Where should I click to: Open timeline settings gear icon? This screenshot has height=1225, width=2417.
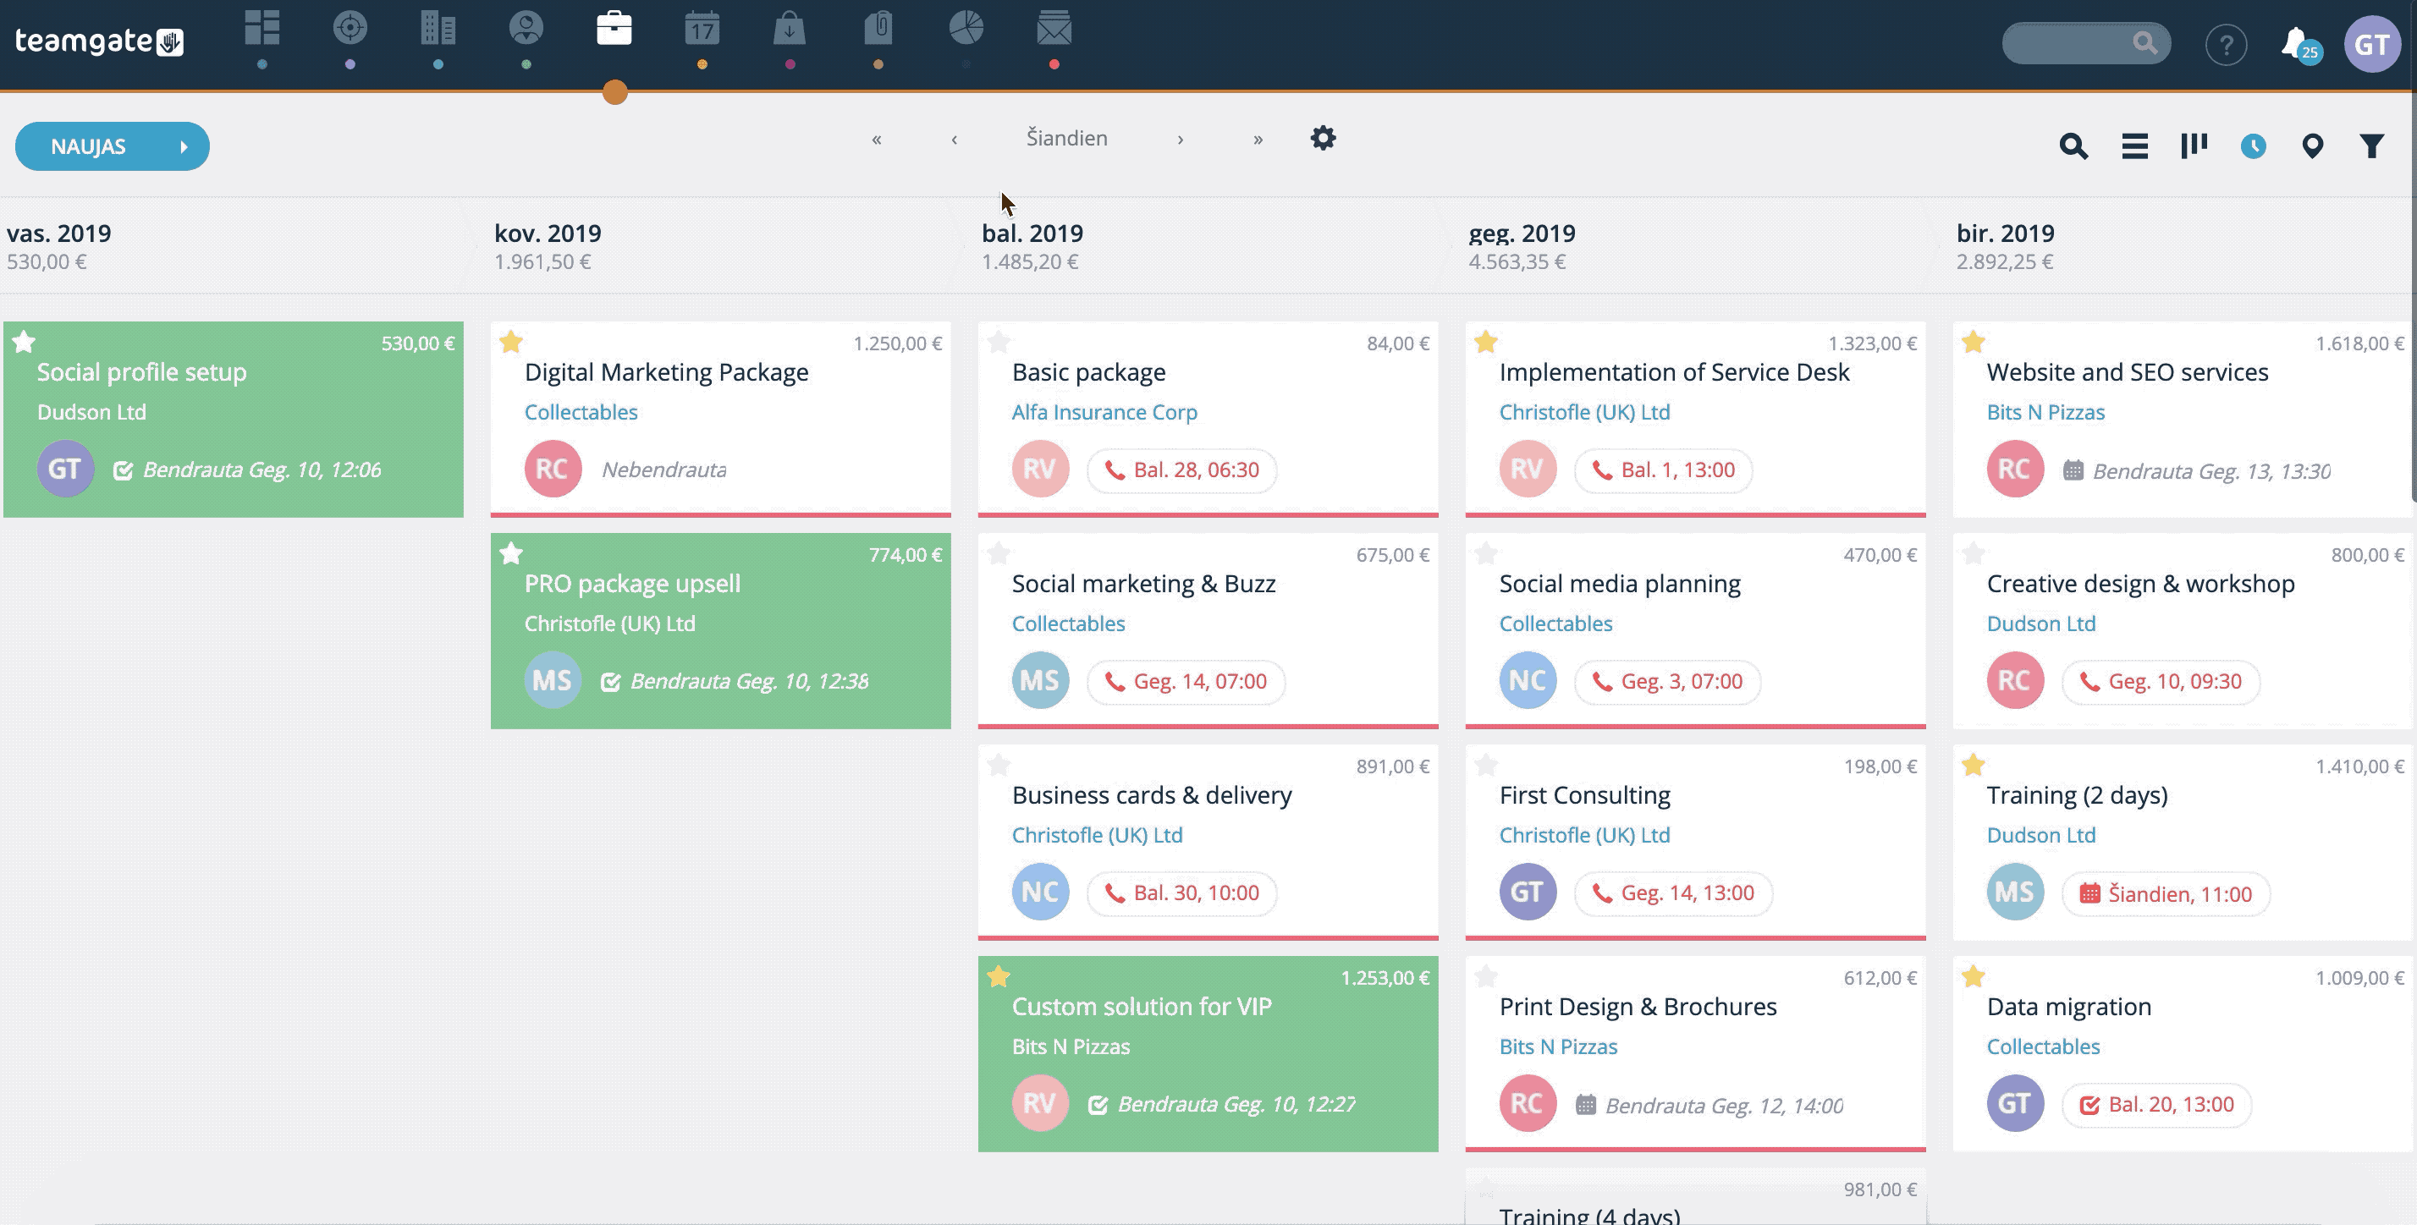pyautogui.click(x=1323, y=138)
